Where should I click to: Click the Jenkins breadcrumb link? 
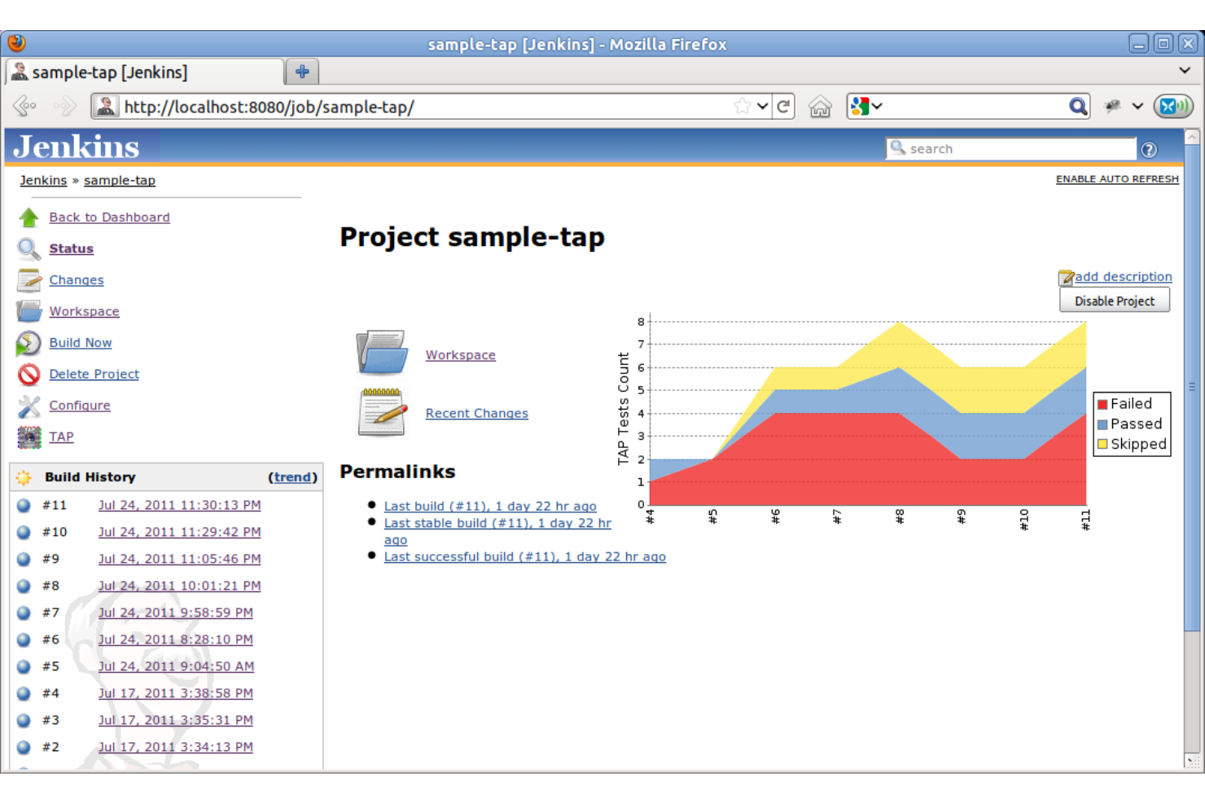43,181
